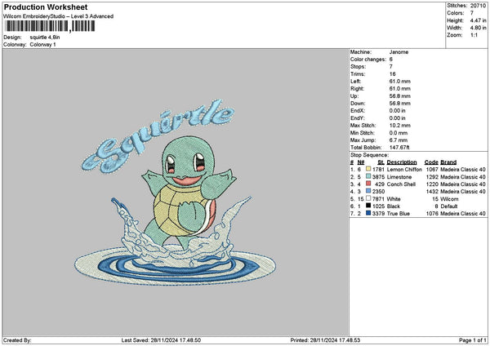Click the brand 'Default' in Black row
The height and width of the screenshot is (346, 490).
tap(449, 206)
